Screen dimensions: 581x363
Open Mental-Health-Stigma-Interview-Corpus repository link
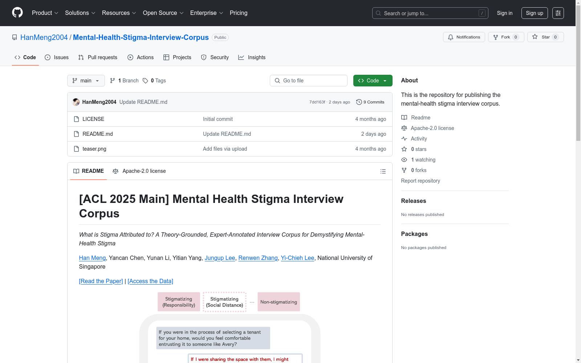pos(141,37)
